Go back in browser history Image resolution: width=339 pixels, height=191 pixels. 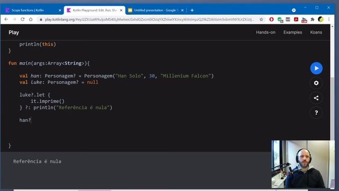(6, 19)
